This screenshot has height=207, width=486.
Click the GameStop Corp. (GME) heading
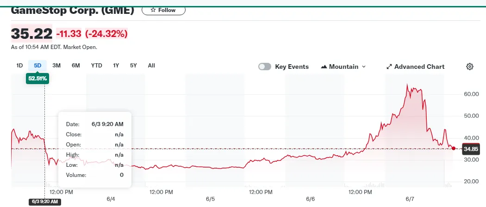(73, 10)
